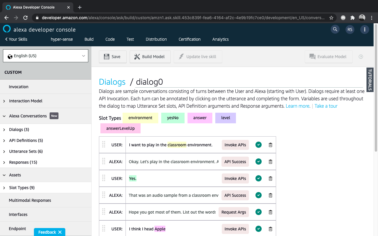Click green check on 'That was an audio' row
Viewport: 378px width, 236px height.
[258, 195]
